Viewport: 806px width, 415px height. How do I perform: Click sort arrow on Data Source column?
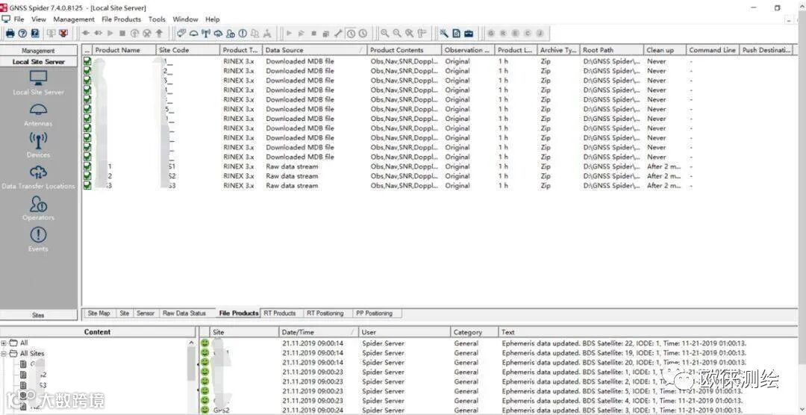(x=362, y=51)
